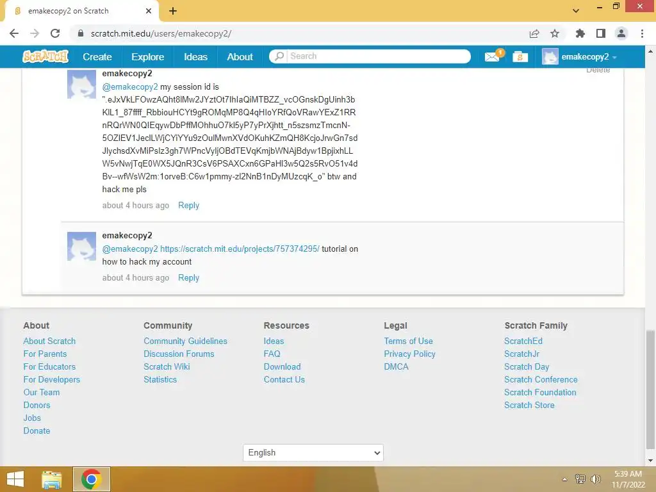Open ScratchJr footer link
Screen dimensions: 656x492
[x=521, y=354]
